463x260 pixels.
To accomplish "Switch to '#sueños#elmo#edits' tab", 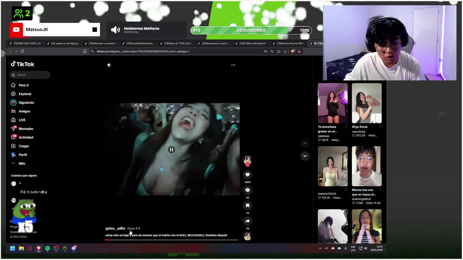I will point(139,43).
